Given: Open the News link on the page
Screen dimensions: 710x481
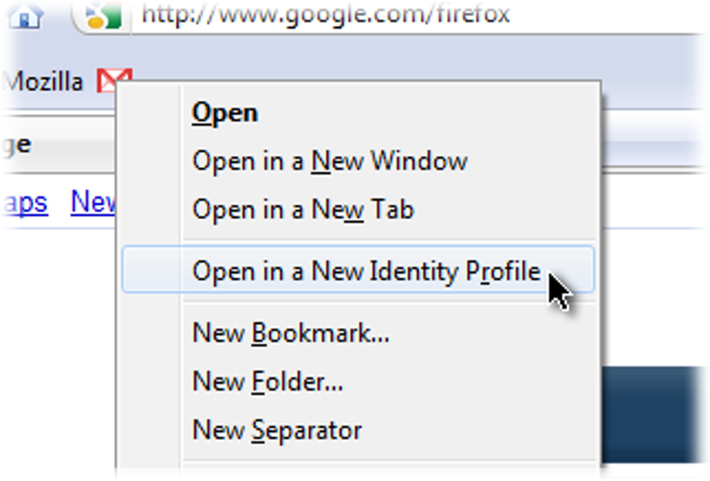Looking at the screenshot, I should [x=93, y=203].
